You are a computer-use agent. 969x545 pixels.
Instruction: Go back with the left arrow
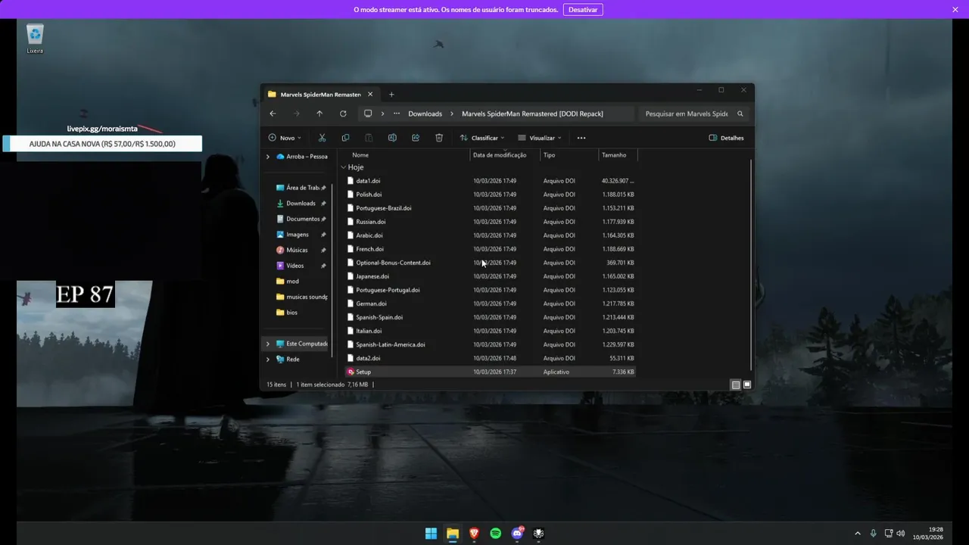pos(273,114)
